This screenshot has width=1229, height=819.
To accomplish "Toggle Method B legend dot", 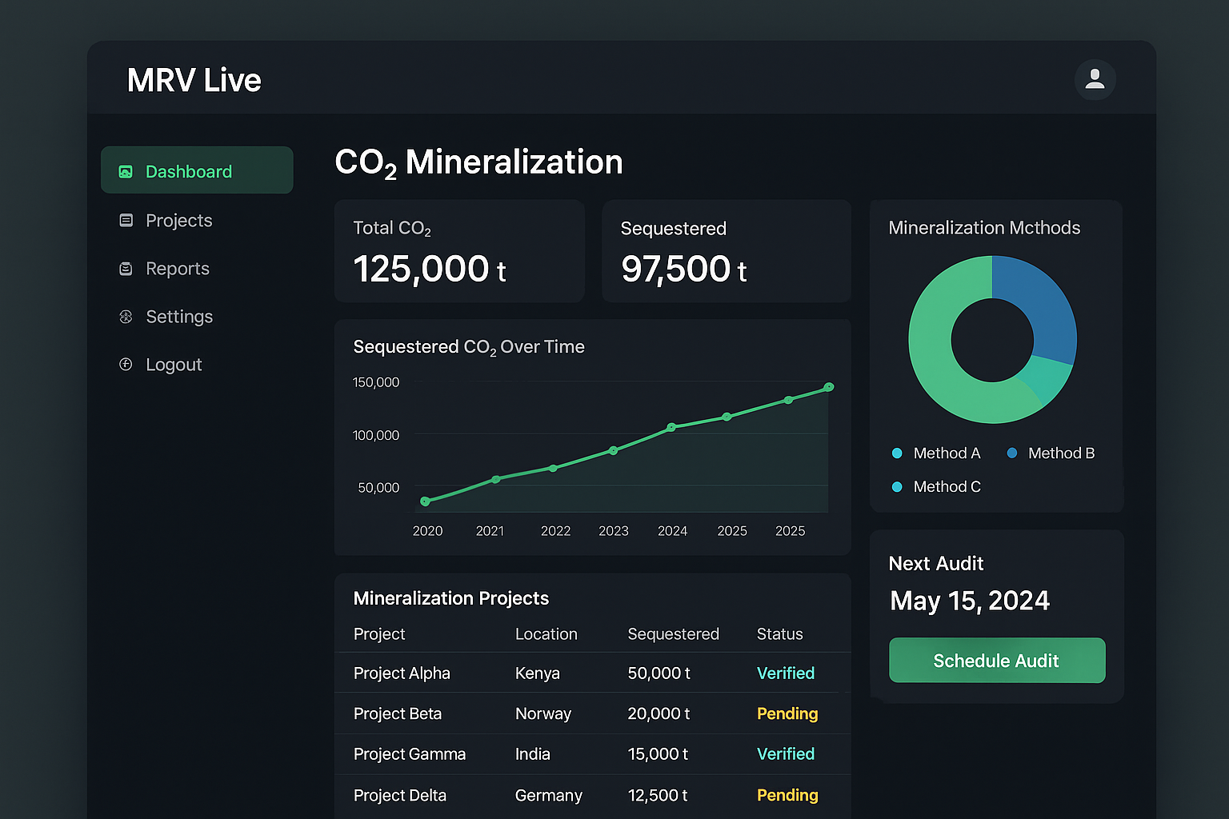I will 1012,453.
